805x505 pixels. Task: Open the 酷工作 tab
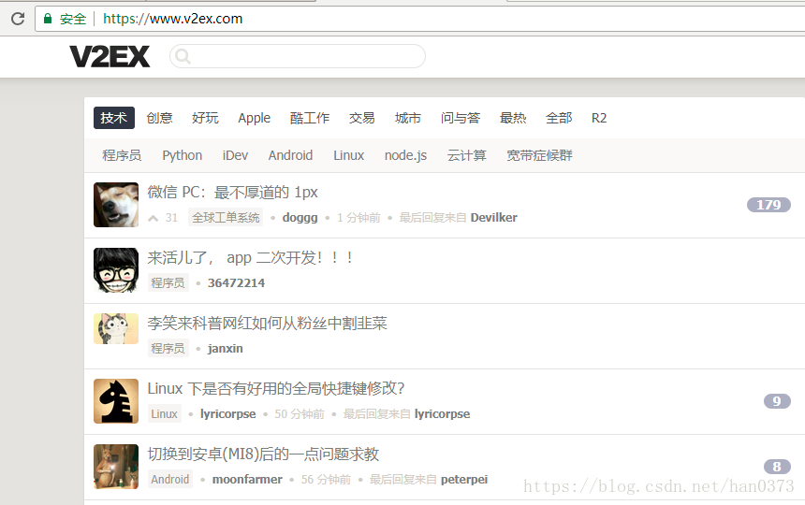pos(310,118)
